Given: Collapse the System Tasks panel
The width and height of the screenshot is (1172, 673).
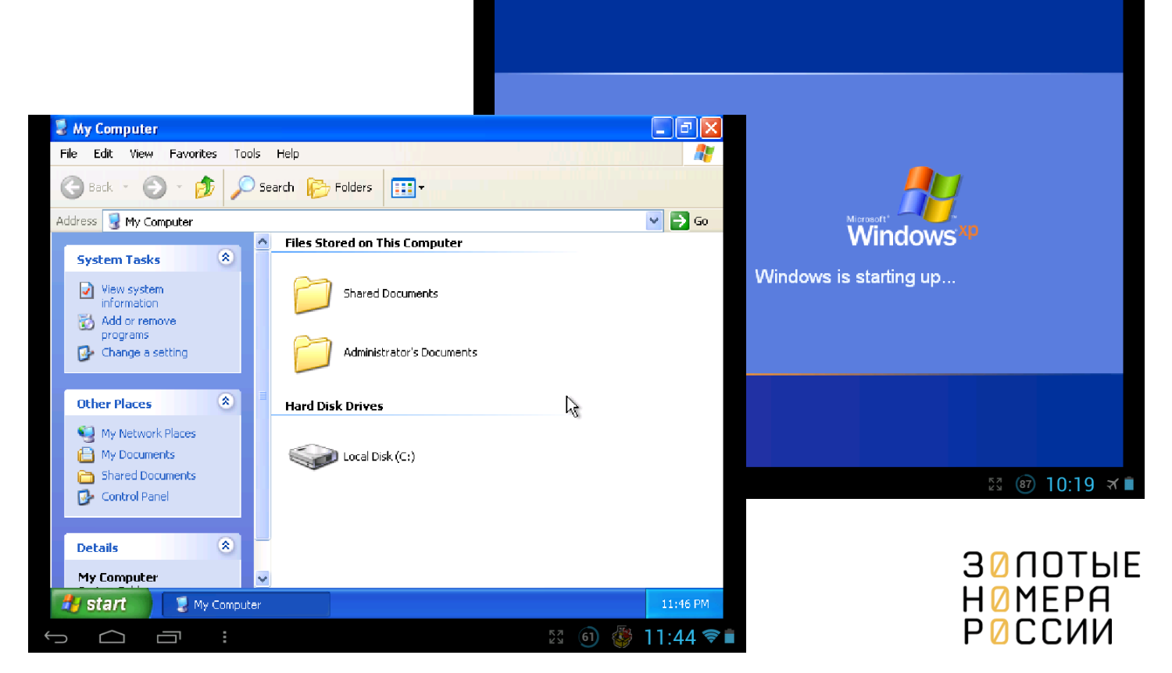Looking at the screenshot, I should point(226,258).
